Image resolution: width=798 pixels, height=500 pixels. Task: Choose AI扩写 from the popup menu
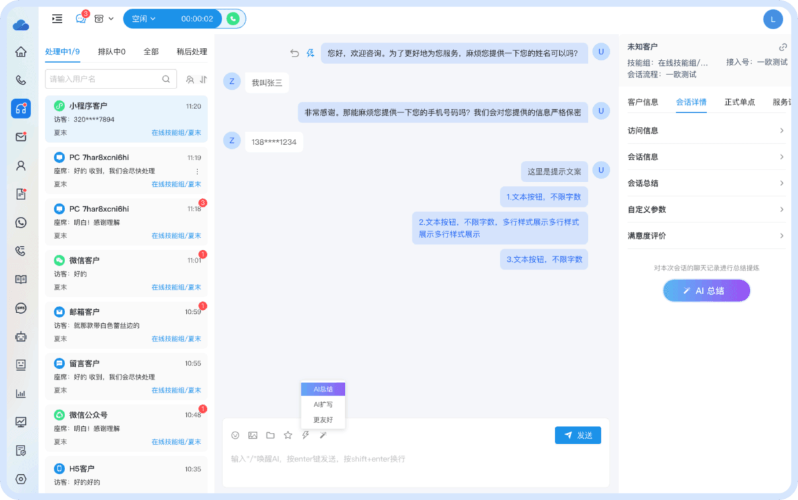[323, 404]
